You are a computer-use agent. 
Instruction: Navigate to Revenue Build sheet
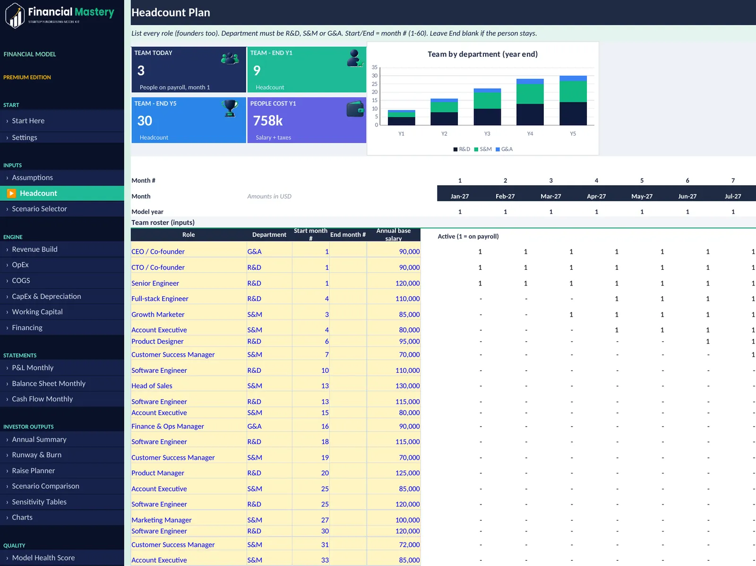62,249
